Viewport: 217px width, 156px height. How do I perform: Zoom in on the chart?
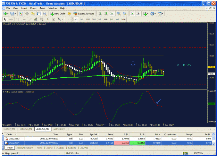[x=119, y=13]
